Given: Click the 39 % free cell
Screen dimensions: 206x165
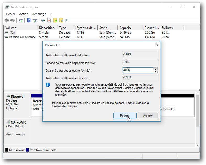Looking at the screenshot, I should [165, 33].
